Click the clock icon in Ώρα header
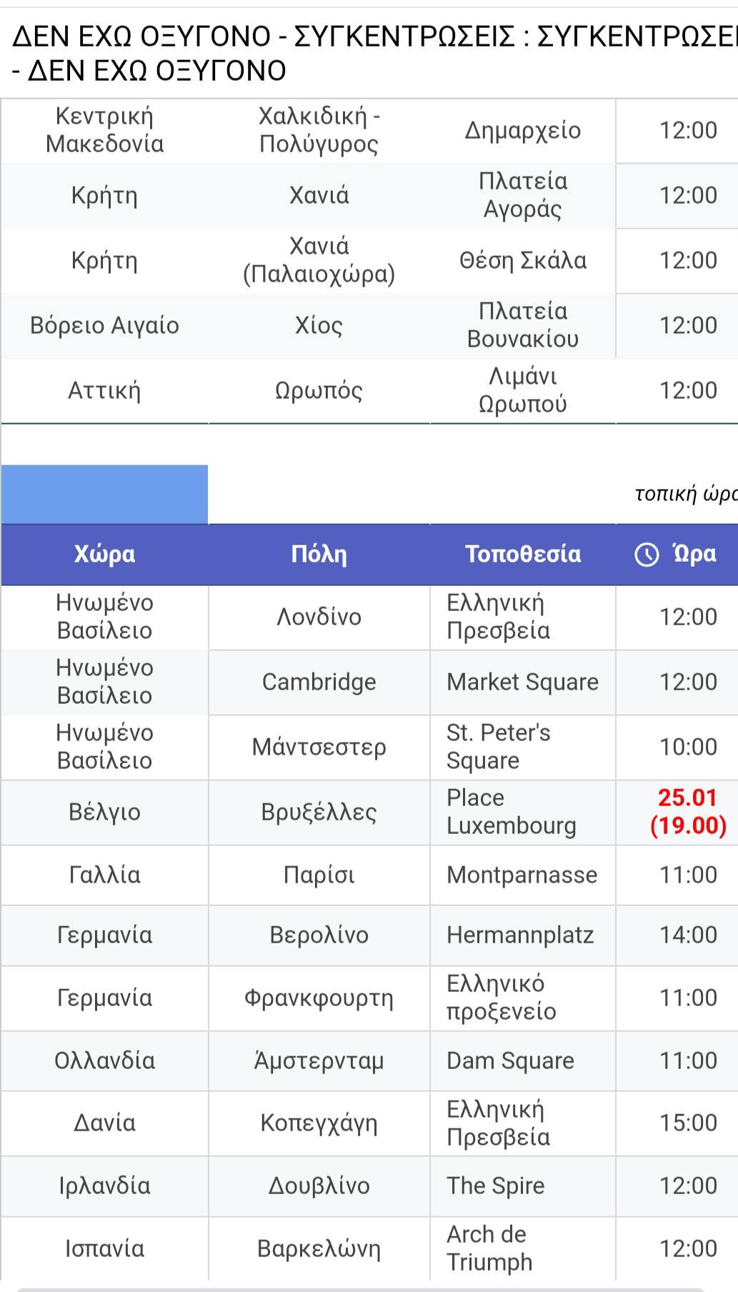Image resolution: width=738 pixels, height=1292 pixels. [647, 555]
